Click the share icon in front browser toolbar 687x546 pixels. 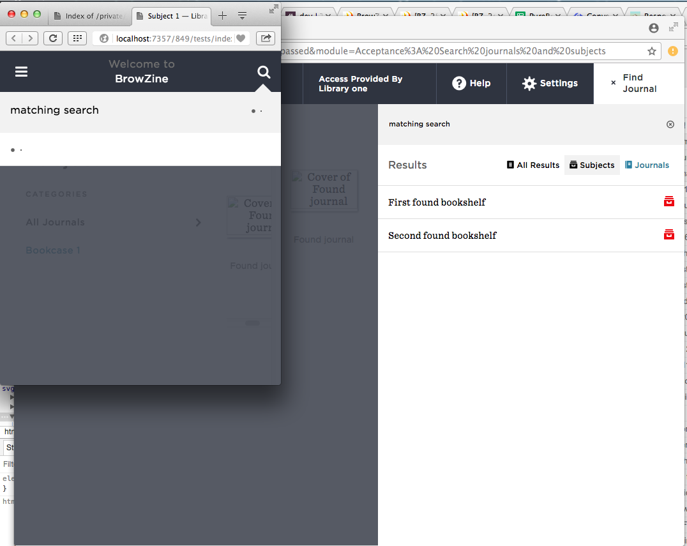[x=266, y=38]
